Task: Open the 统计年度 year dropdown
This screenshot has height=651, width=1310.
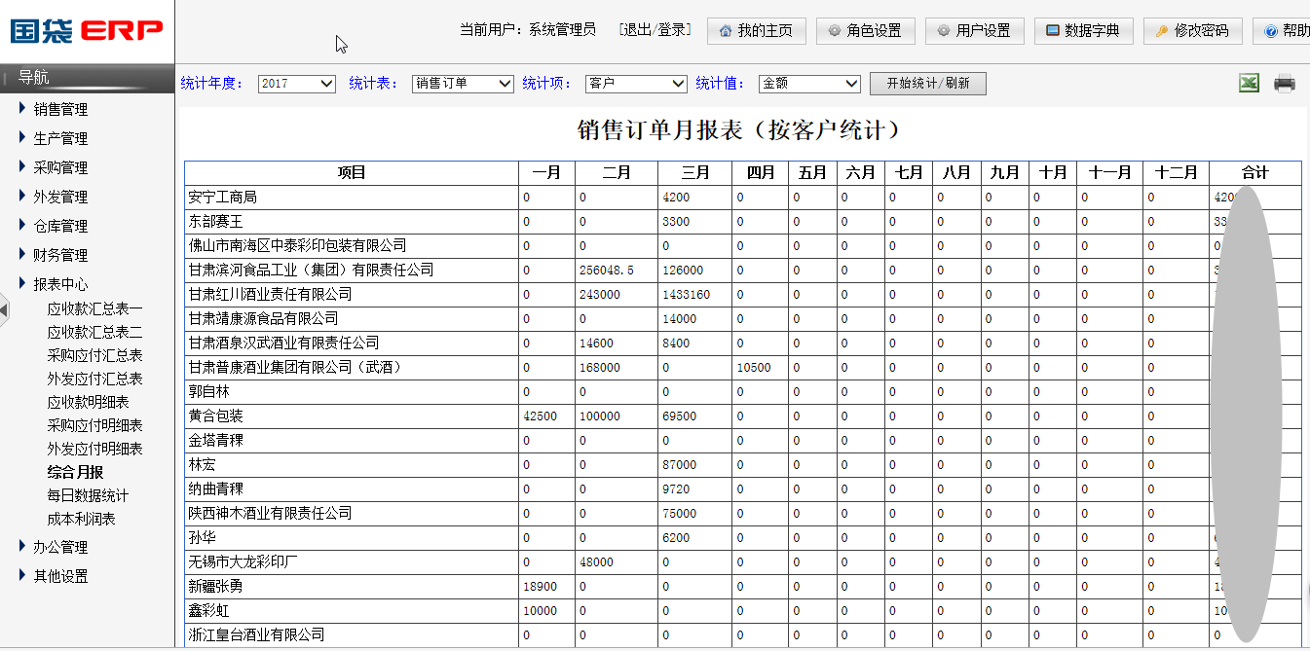Action: click(297, 84)
